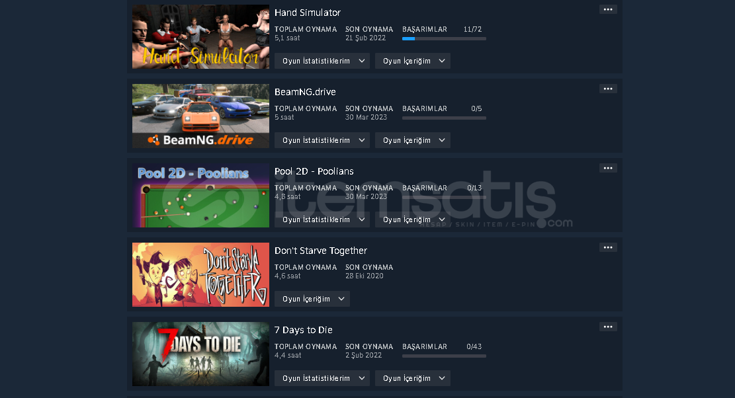Screen dimensions: 735x398
Task: Open three-dot menu for Hand Simulator
Action: 608,9
